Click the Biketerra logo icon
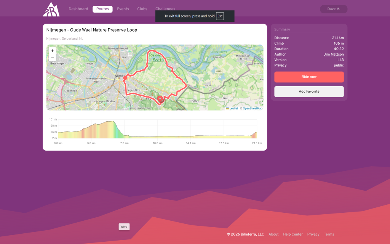 point(51,9)
